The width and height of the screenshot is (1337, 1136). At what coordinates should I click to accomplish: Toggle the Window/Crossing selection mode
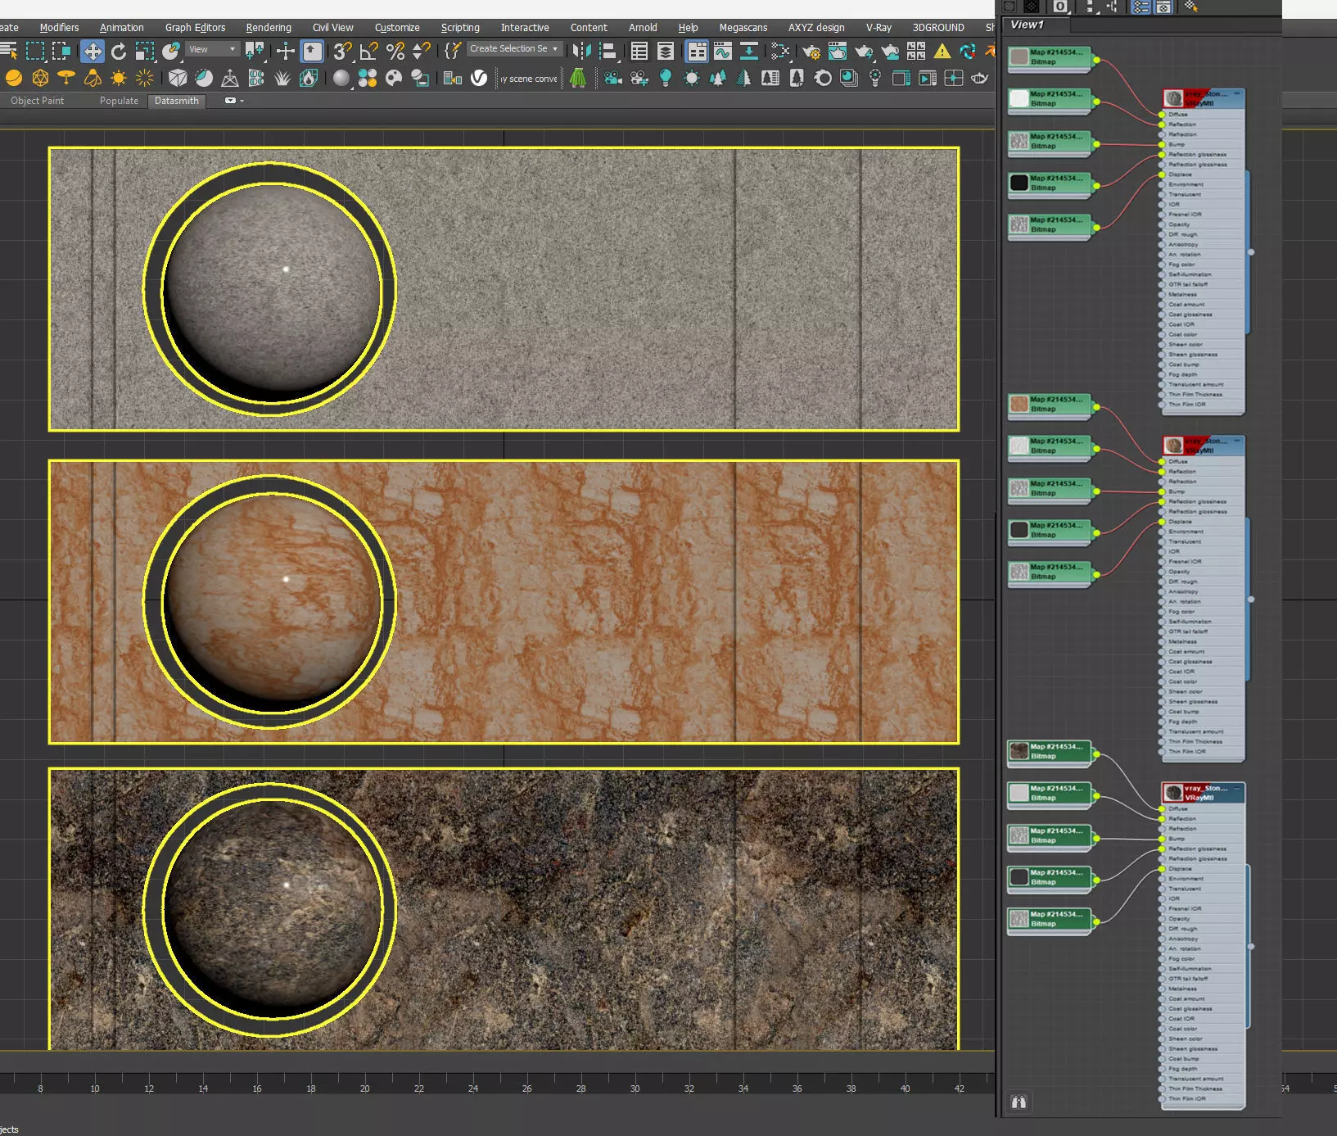click(61, 52)
